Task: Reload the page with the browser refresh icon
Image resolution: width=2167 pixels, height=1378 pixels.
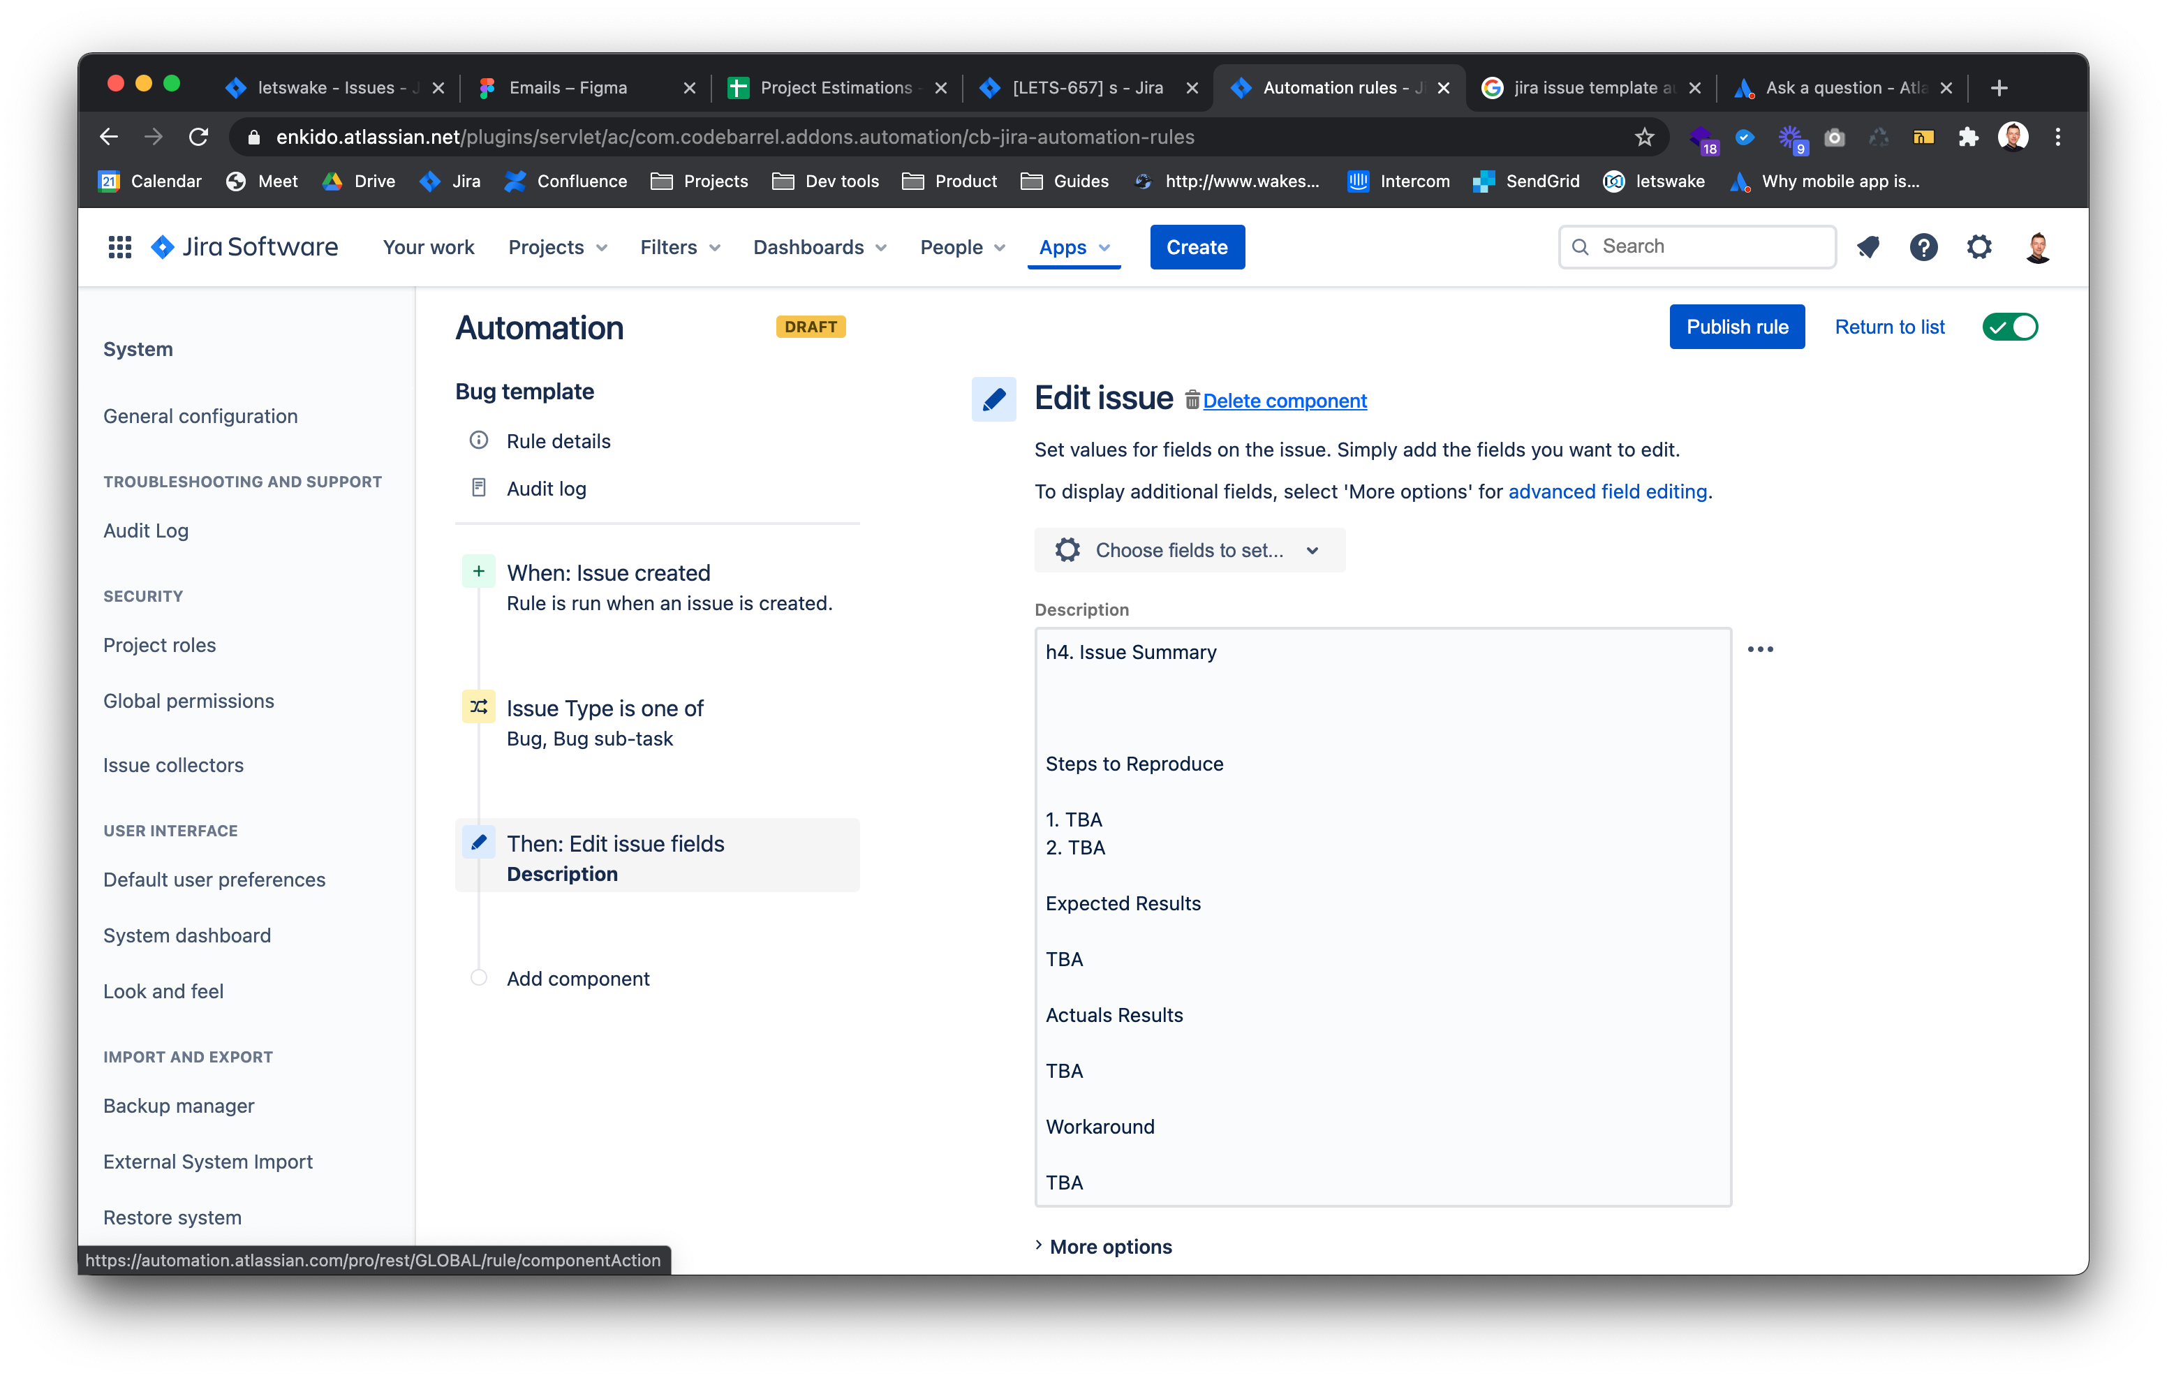Action: tap(199, 137)
